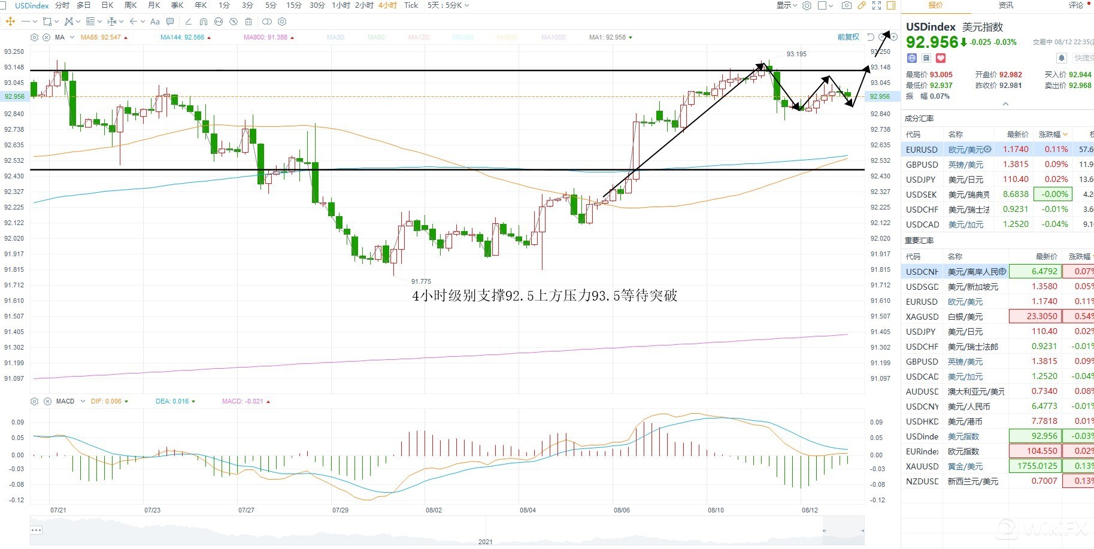Toggle hide drawings eye icon

[234, 22]
